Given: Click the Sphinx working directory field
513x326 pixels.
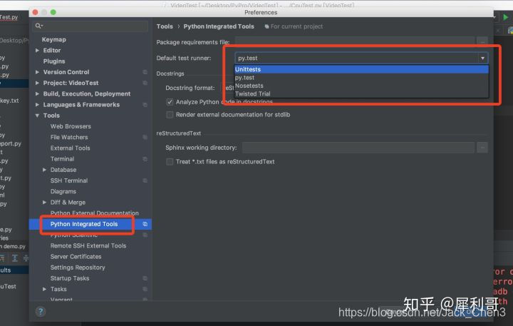Looking at the screenshot, I should click(358, 148).
